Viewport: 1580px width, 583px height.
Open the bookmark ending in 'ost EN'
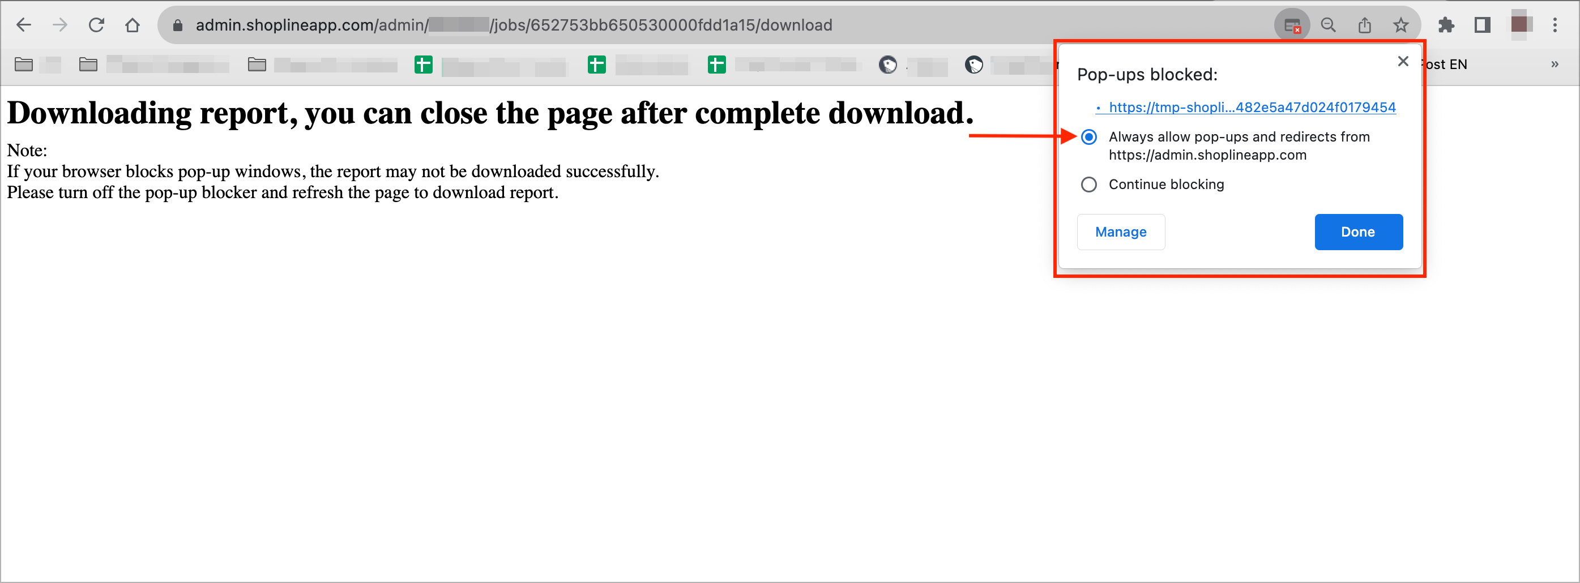pos(1446,65)
